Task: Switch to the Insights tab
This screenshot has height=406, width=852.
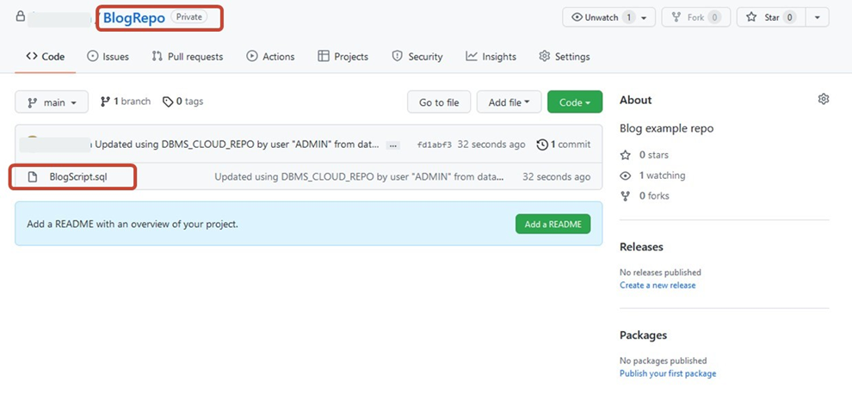Action: tap(491, 57)
